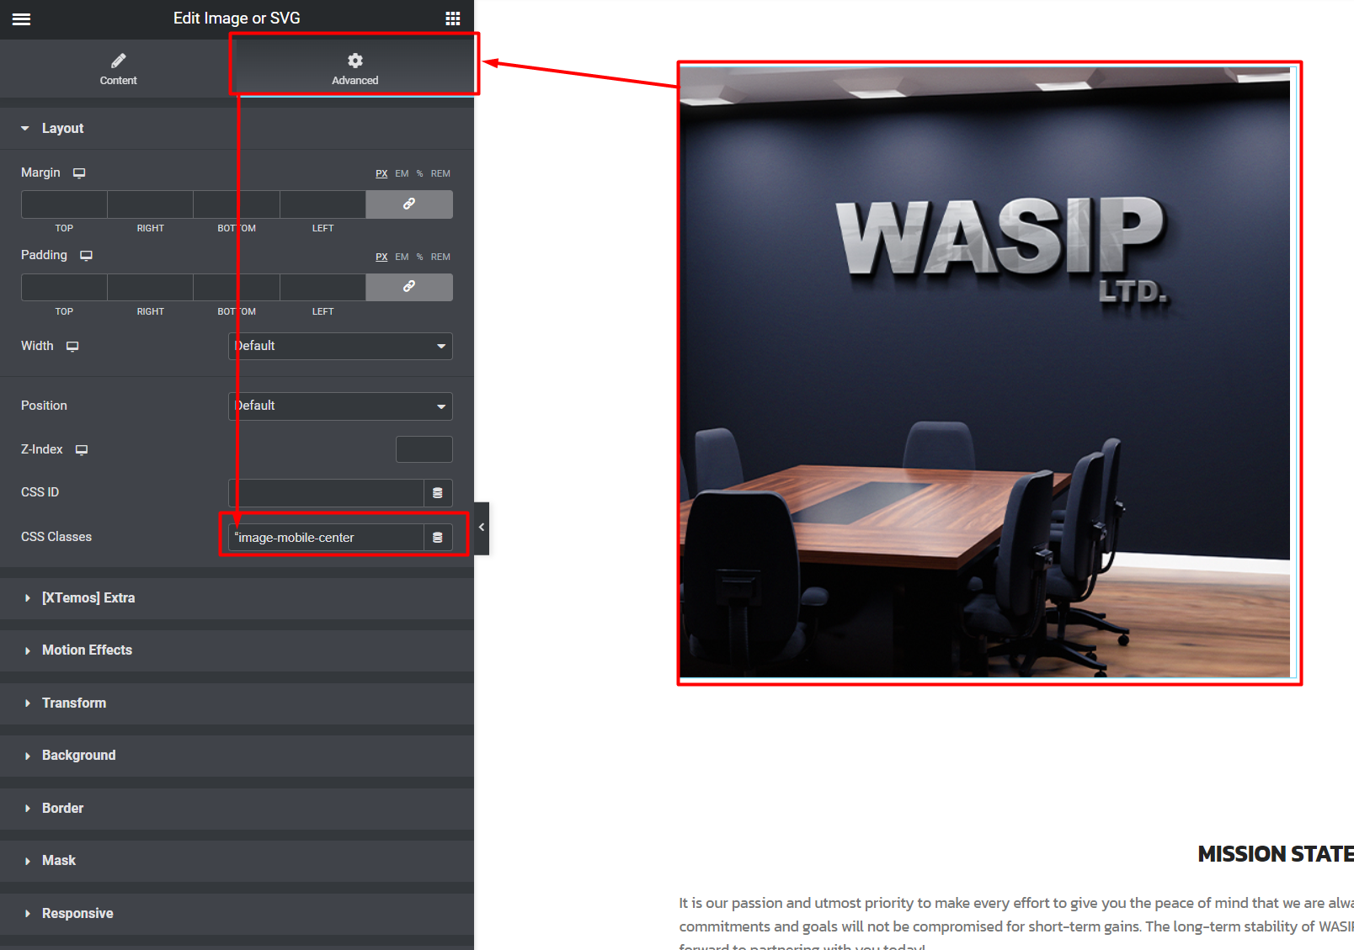Click Margin RIGHT input field
The width and height of the screenshot is (1354, 950).
tap(150, 204)
